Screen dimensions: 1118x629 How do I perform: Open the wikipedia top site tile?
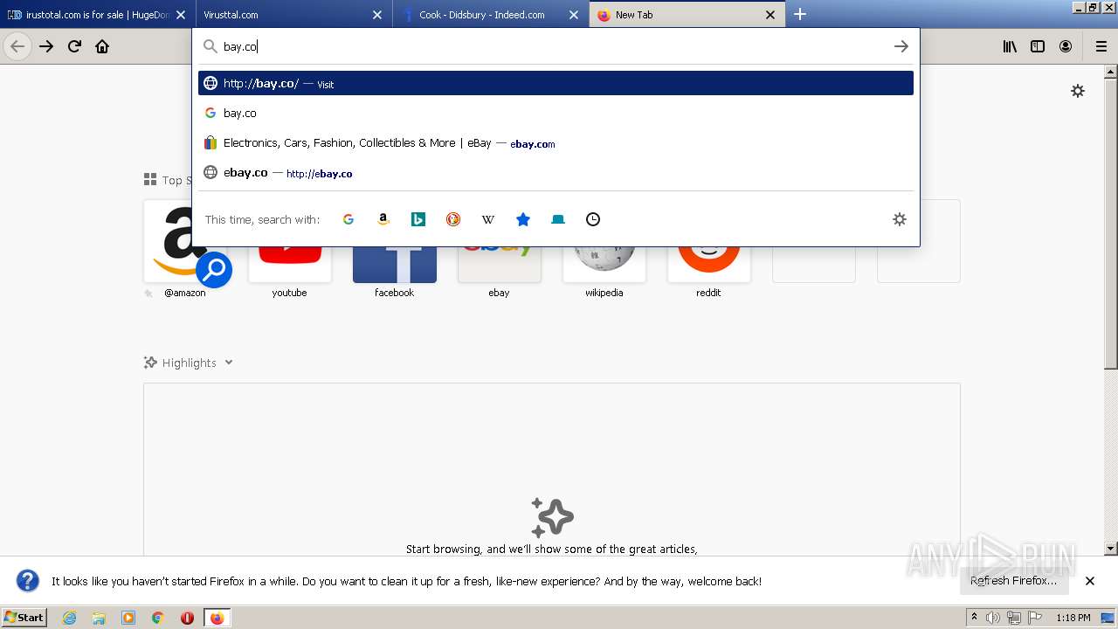pyautogui.click(x=604, y=250)
